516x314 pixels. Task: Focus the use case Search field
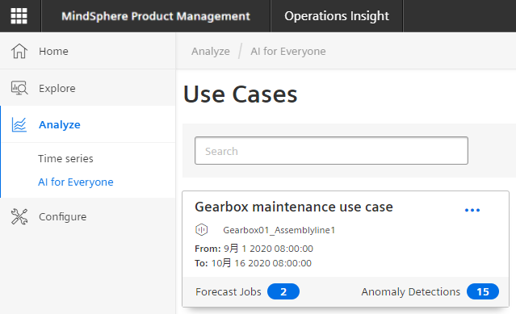[x=331, y=151]
